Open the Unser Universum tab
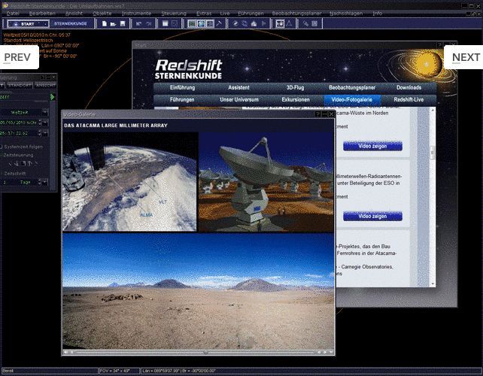Screen dimensions: 483x376 click(239, 100)
